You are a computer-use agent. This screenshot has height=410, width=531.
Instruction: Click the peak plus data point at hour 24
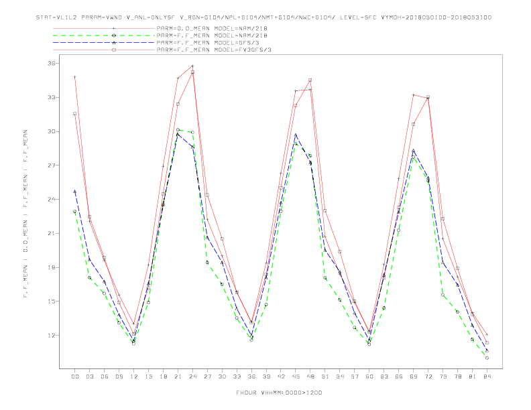pos(192,66)
